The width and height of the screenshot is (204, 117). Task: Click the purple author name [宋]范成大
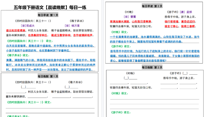28,26
